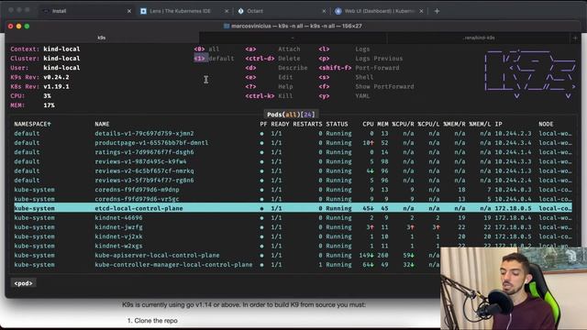The image size is (587, 330).
Task: Click the Shell shortcut hint
Action: 346,77
